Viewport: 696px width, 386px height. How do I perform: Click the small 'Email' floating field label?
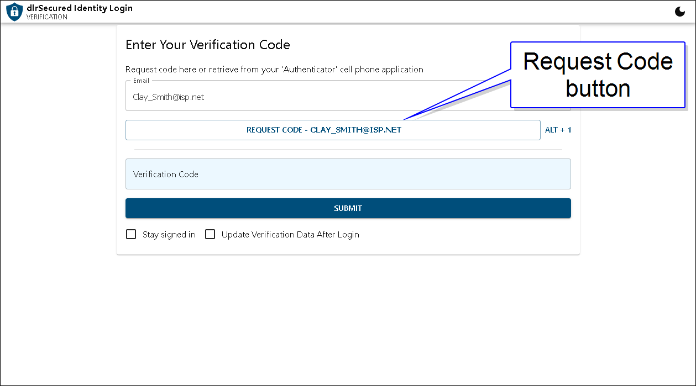coord(141,81)
